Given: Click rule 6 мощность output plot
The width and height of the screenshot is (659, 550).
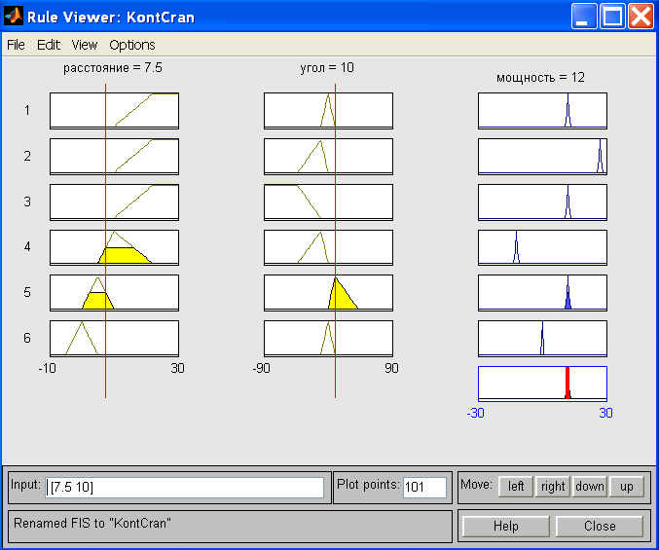Looking at the screenshot, I should (542, 339).
